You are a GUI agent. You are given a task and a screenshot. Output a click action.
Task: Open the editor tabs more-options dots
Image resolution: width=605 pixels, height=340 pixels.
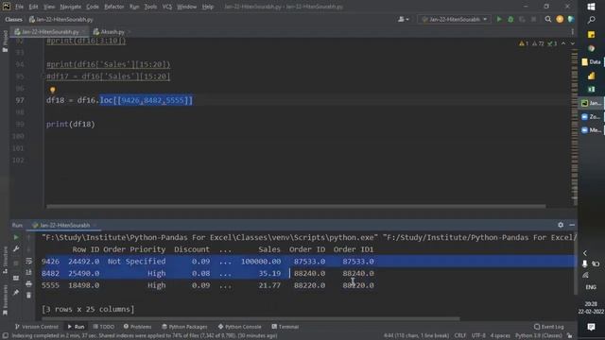point(572,31)
